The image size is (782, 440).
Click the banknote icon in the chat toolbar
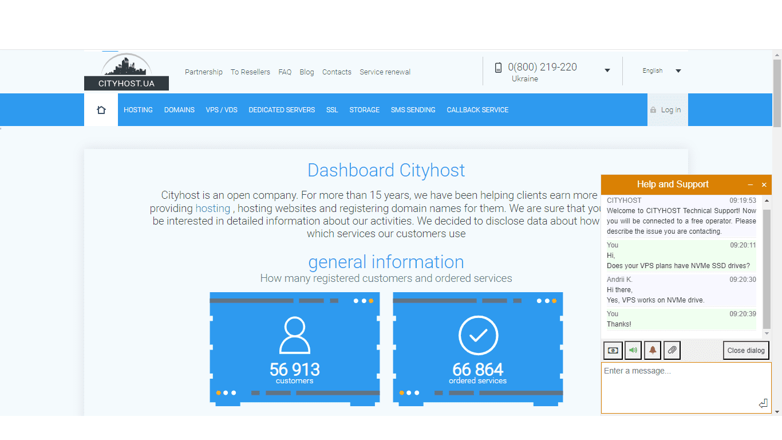click(613, 351)
